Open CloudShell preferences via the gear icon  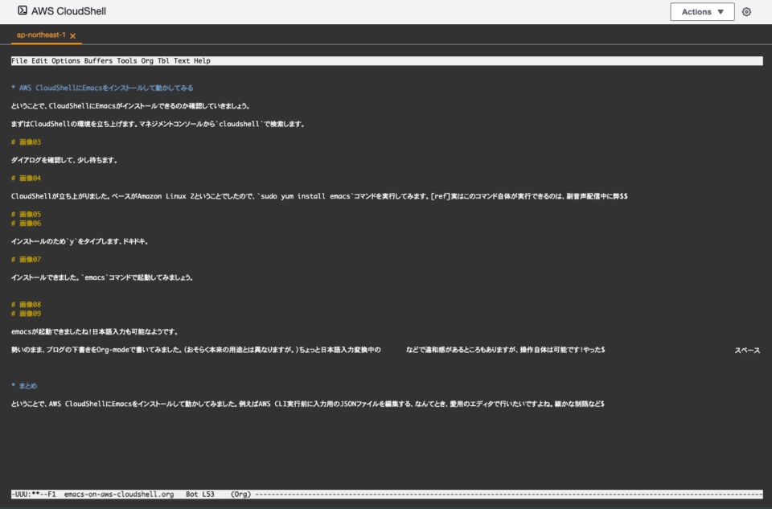tap(746, 11)
